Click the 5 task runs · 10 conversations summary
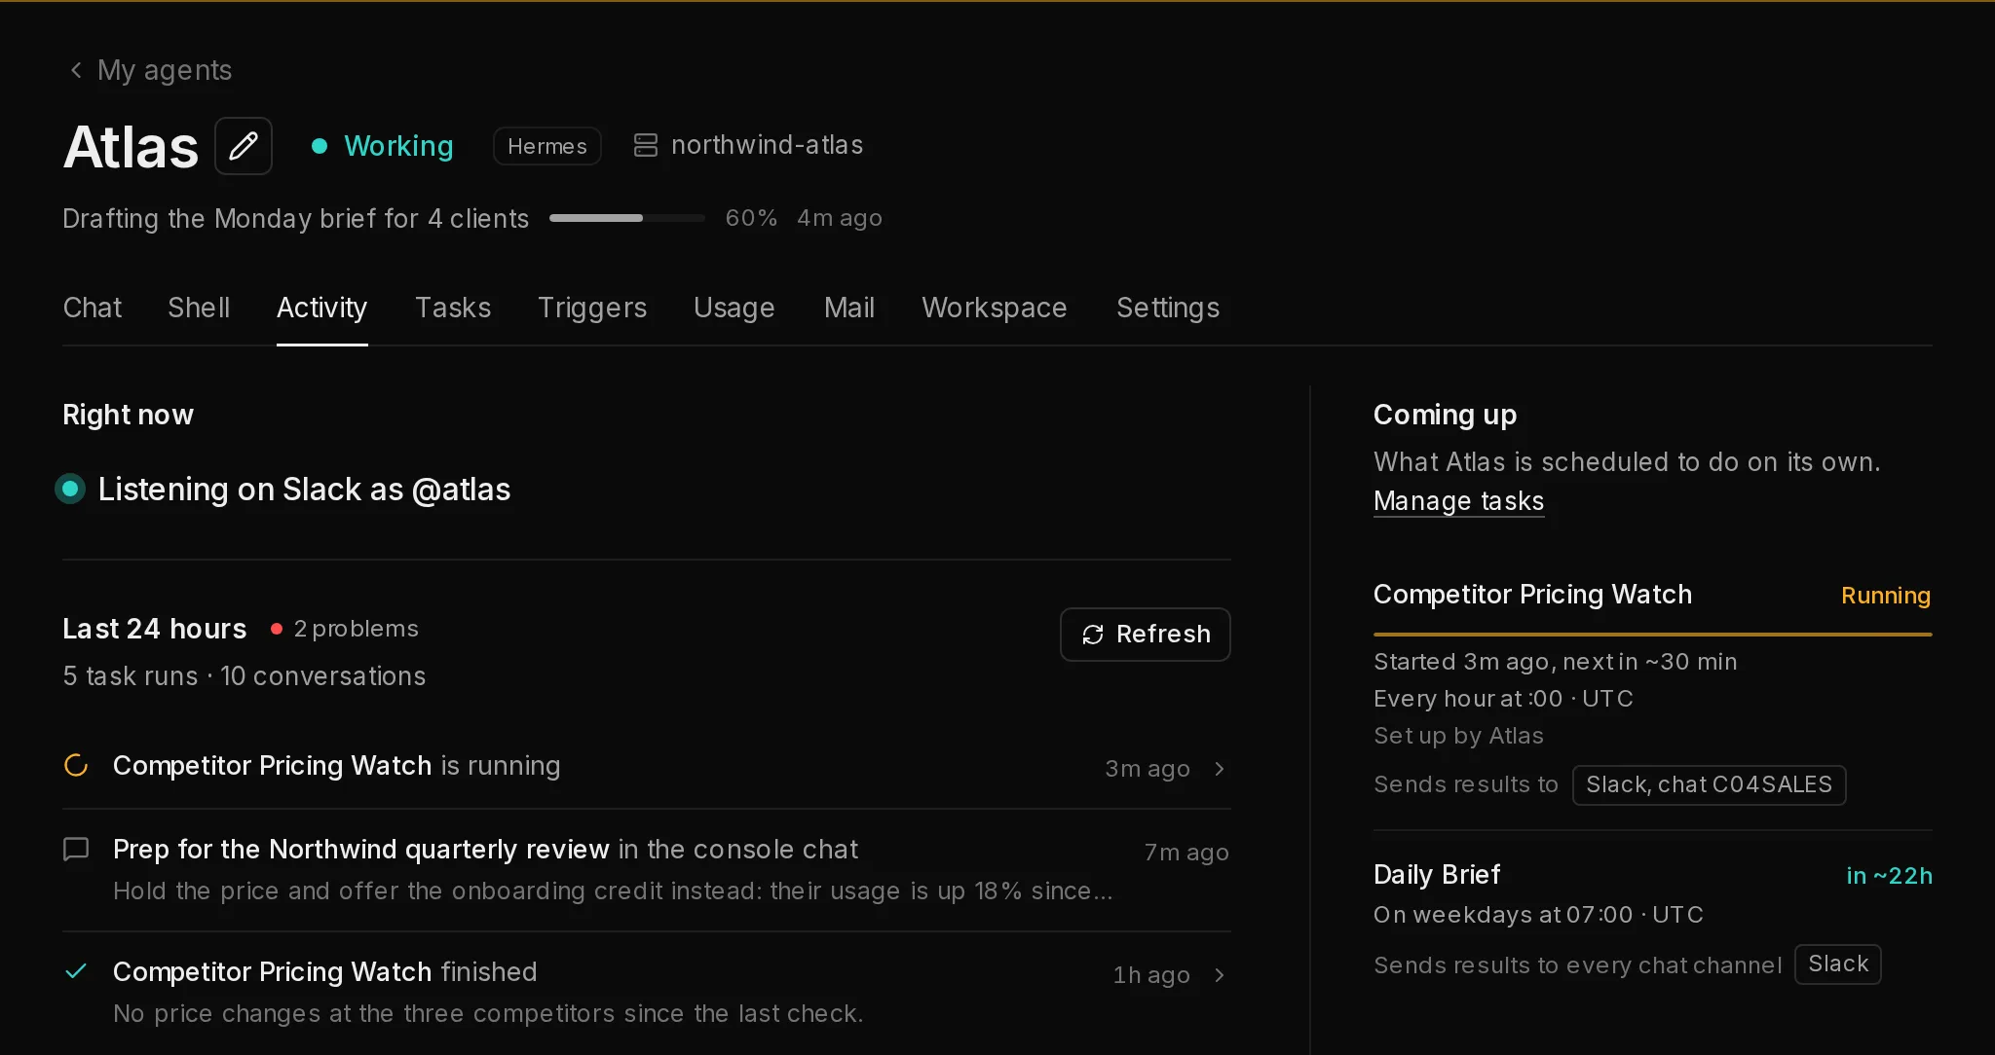This screenshot has height=1055, width=1995. coord(245,675)
